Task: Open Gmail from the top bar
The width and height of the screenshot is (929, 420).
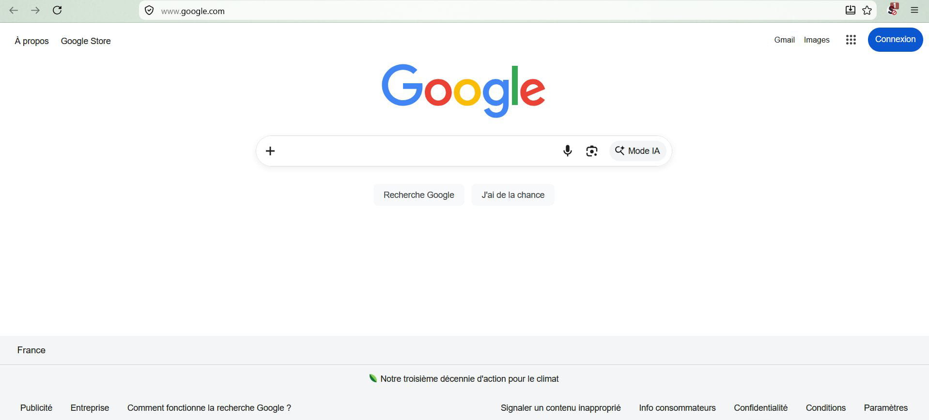Action: tap(784, 40)
